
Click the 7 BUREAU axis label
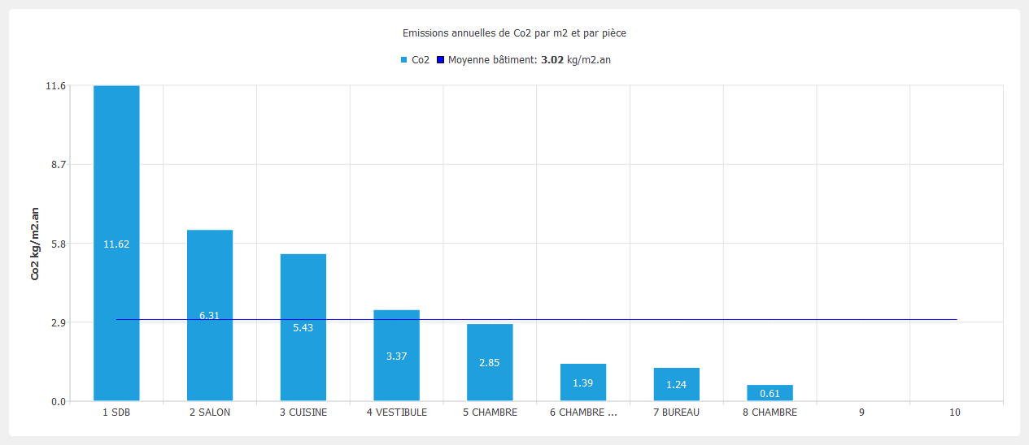click(676, 413)
